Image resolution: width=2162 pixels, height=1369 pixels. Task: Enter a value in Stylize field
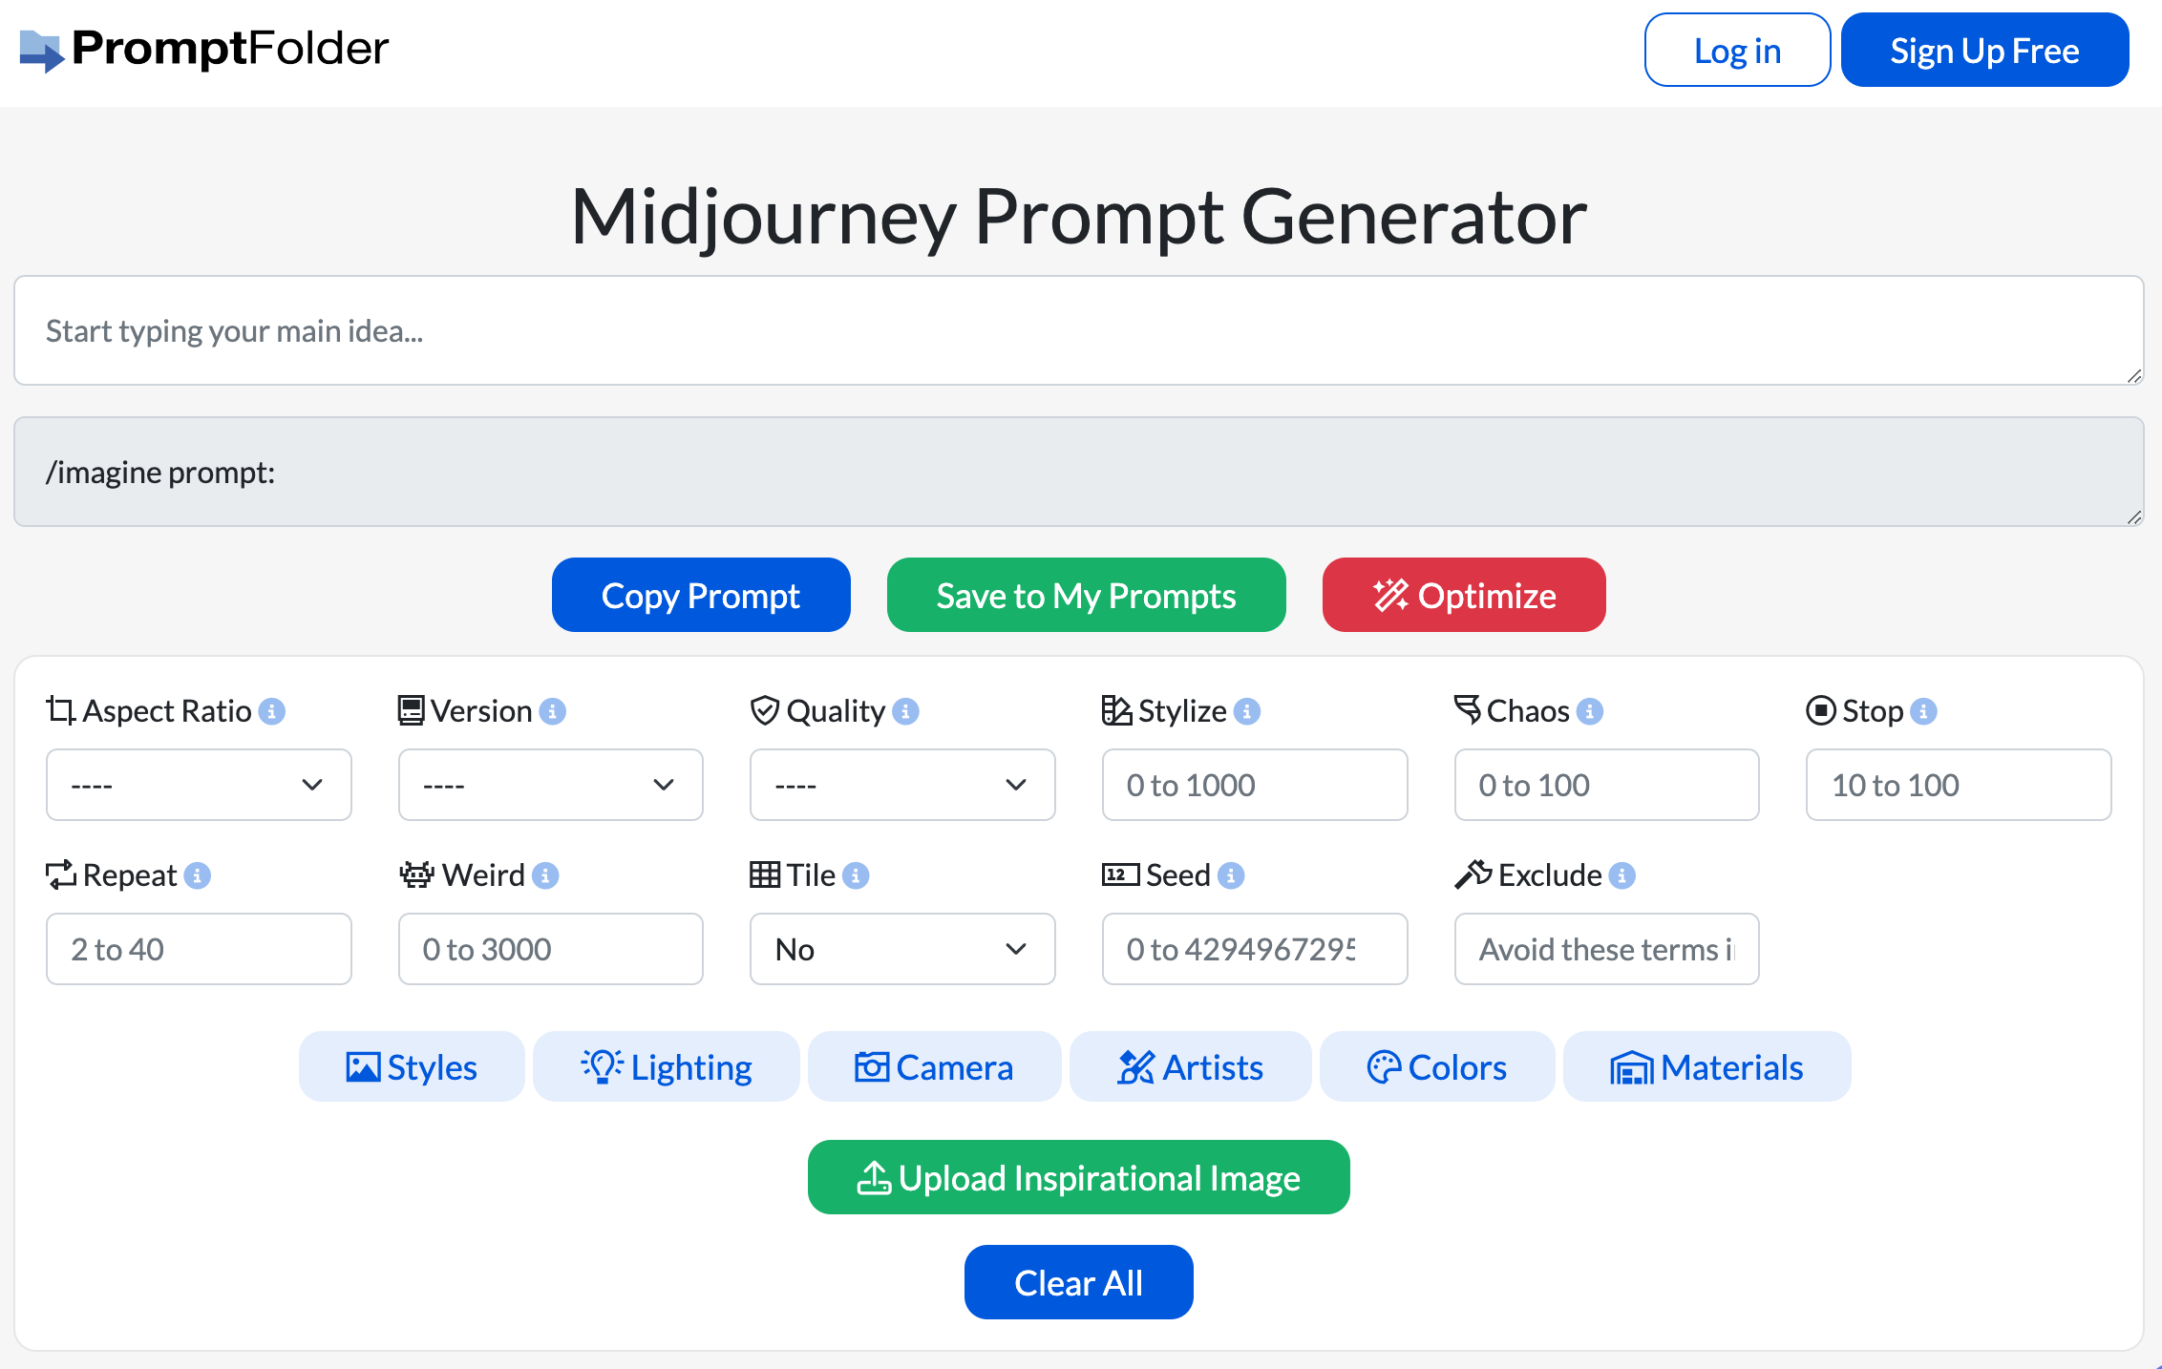(1255, 783)
